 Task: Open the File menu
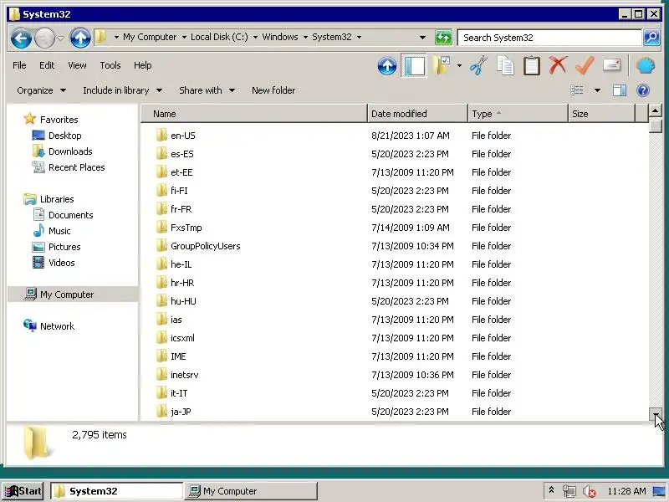[19, 65]
